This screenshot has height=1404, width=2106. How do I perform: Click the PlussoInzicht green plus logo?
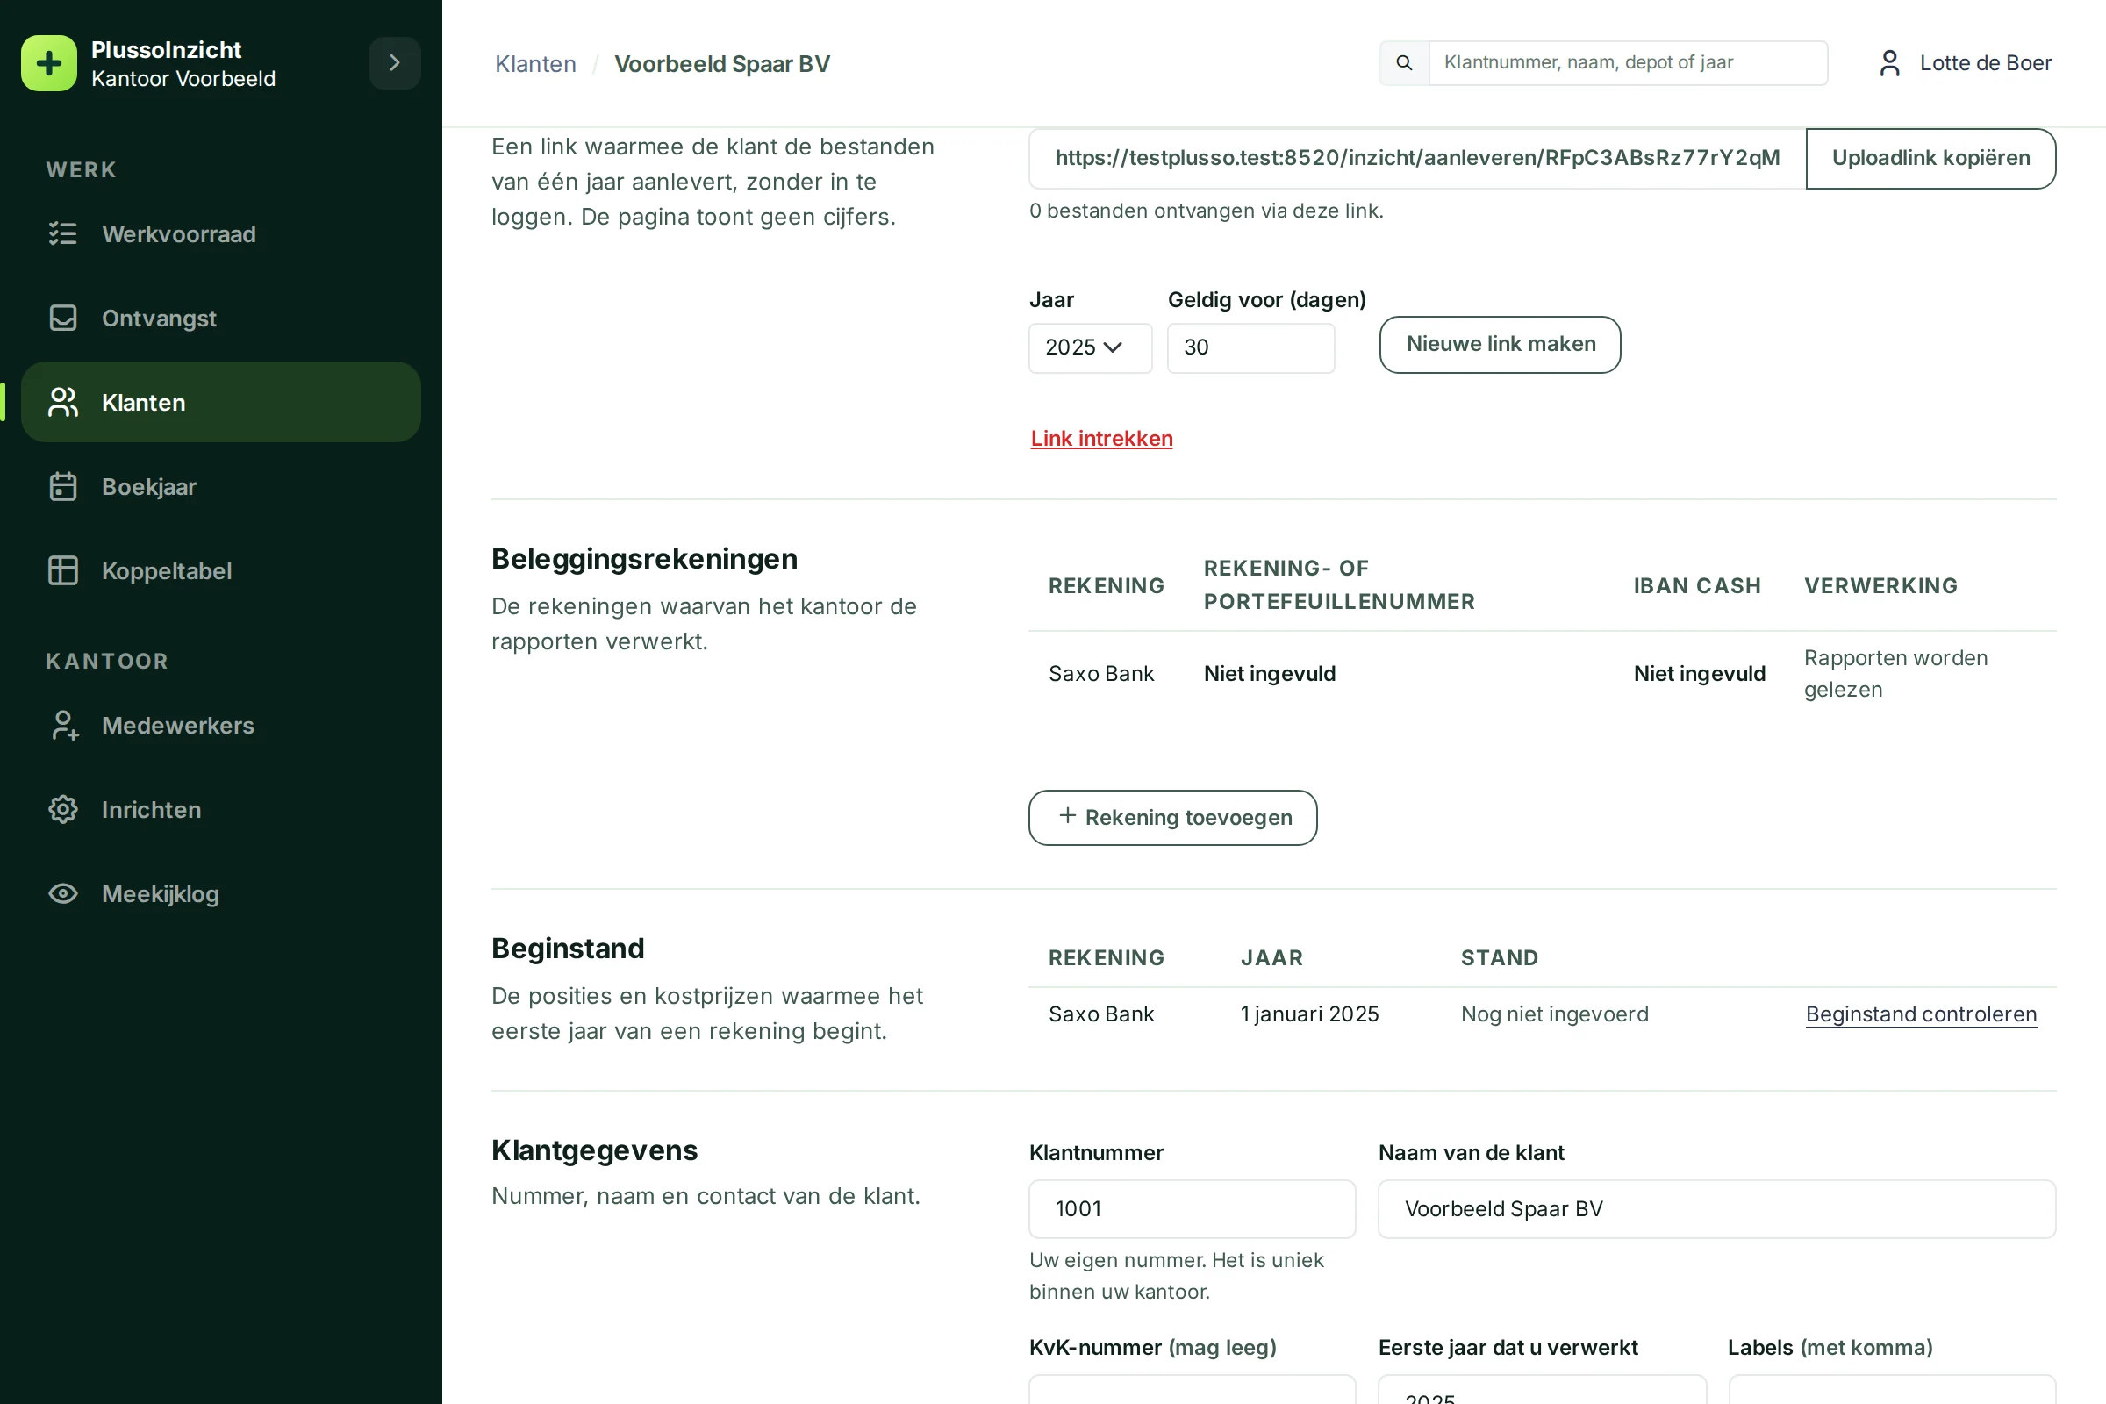48,62
